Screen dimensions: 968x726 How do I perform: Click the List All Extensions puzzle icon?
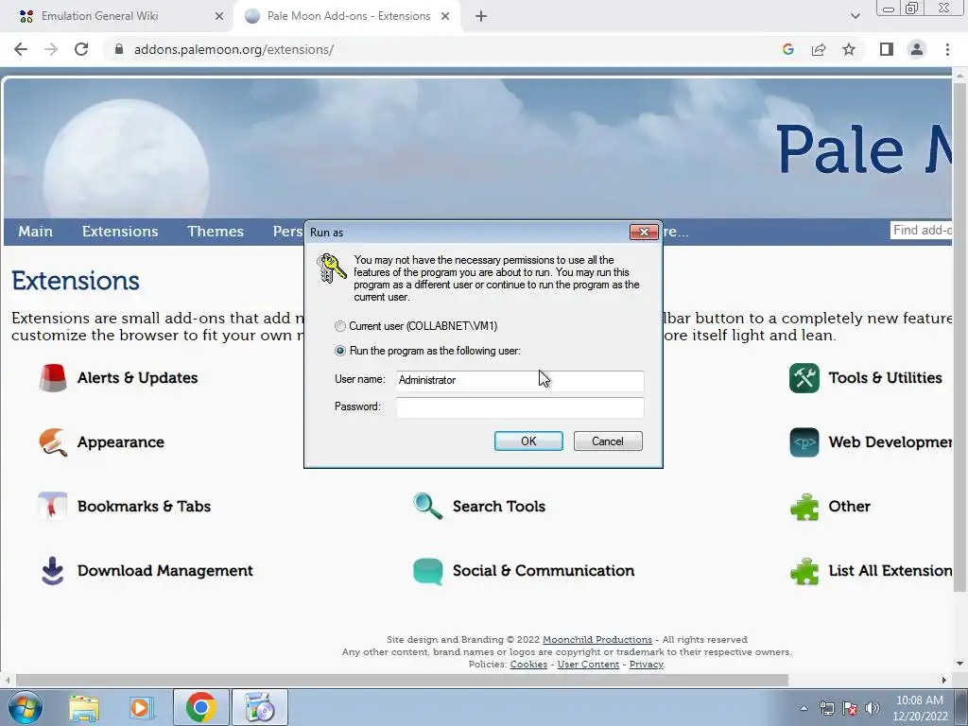804,571
